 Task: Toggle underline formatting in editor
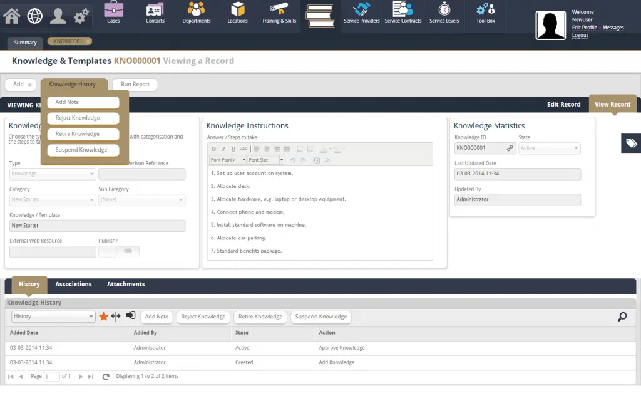(x=233, y=149)
